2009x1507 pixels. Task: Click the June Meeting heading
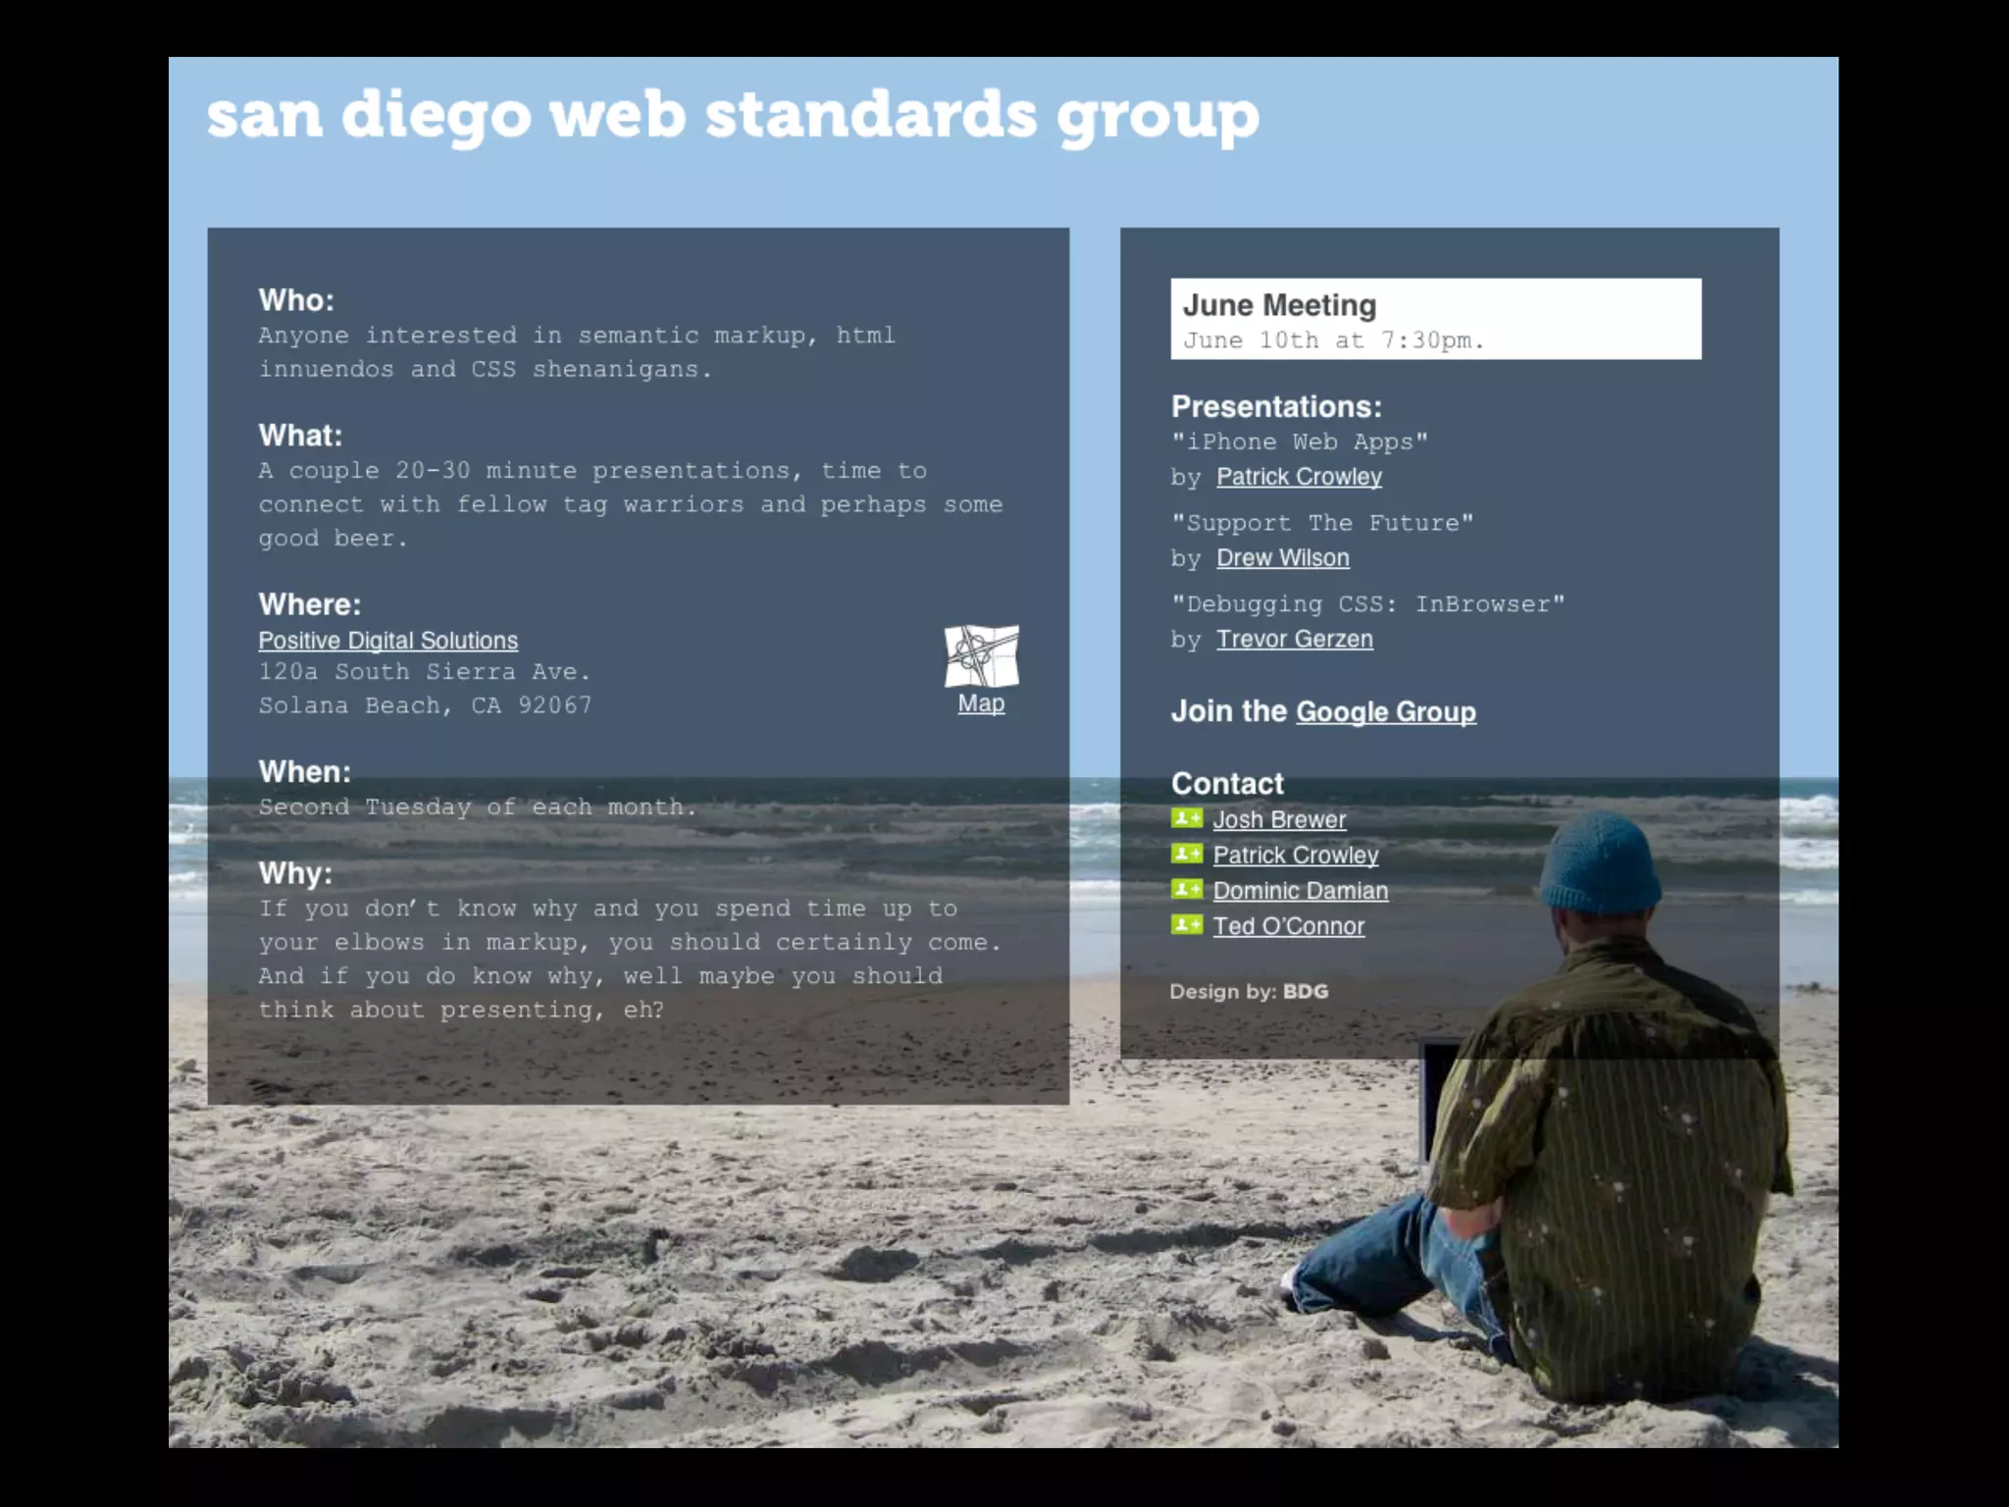[1279, 305]
